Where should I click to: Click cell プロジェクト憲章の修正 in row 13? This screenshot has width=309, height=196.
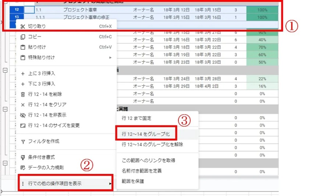(x=86, y=17)
